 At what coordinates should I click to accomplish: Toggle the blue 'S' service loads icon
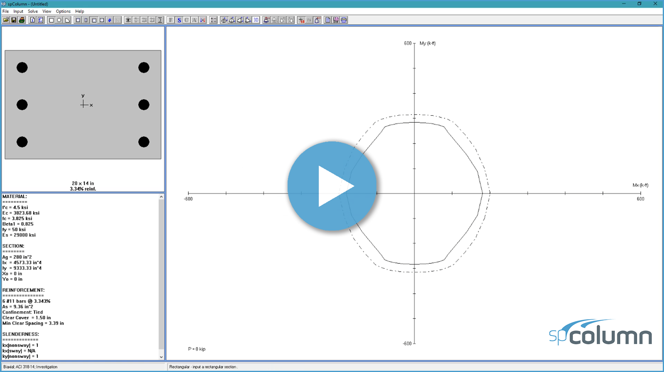[x=179, y=20]
